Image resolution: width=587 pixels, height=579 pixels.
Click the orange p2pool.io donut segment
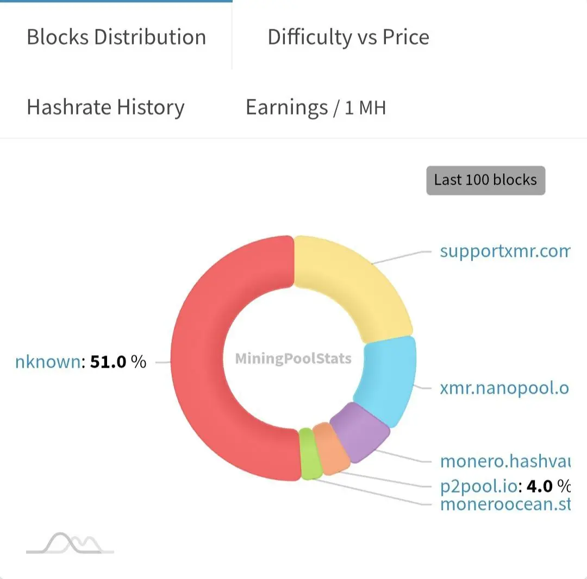[x=330, y=449]
